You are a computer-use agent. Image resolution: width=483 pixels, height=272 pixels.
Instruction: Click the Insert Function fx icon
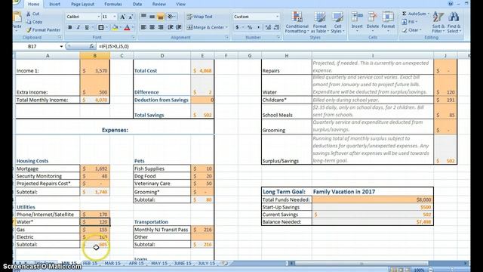(x=91, y=46)
